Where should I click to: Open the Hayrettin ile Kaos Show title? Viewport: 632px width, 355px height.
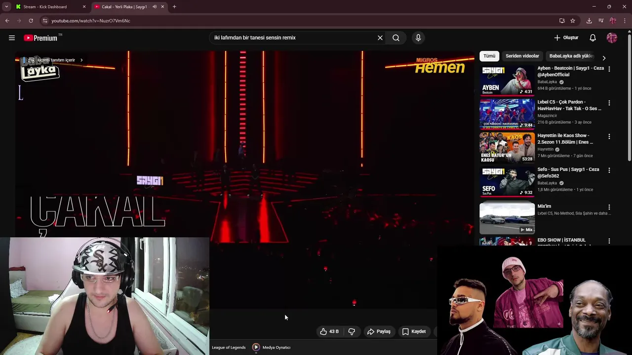click(x=565, y=139)
